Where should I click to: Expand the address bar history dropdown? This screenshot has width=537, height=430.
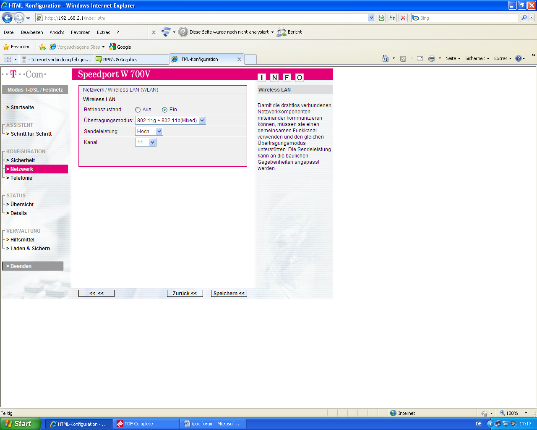(x=371, y=18)
